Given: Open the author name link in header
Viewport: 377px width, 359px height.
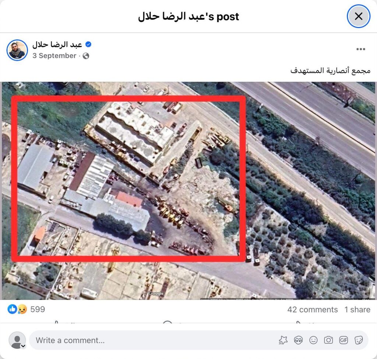Looking at the screenshot, I should pos(57,44).
